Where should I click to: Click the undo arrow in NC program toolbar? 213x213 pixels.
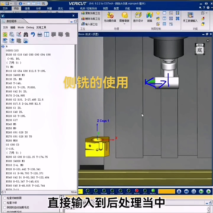click(x=33, y=34)
